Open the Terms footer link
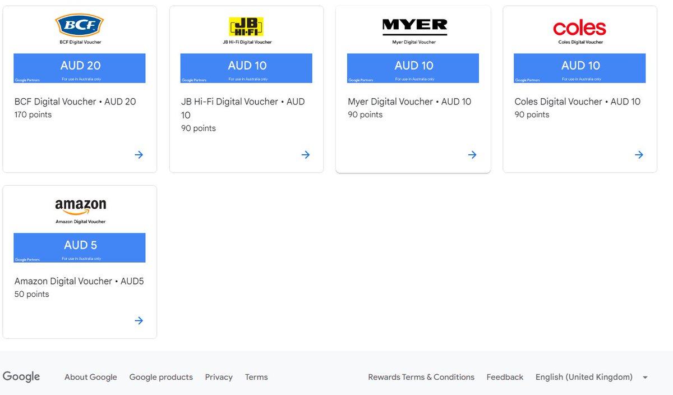Image resolution: width=673 pixels, height=395 pixels. point(256,377)
